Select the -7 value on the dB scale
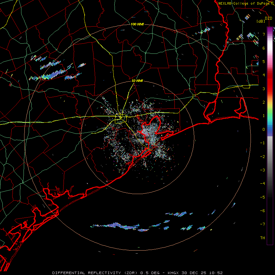 coord(262,224)
